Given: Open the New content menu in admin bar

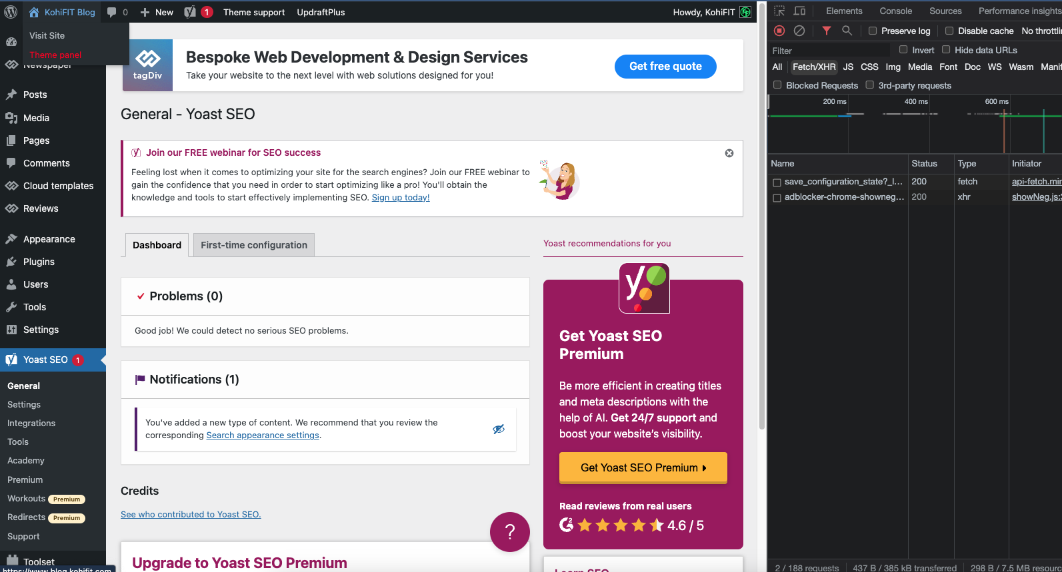Looking at the screenshot, I should coord(157,12).
